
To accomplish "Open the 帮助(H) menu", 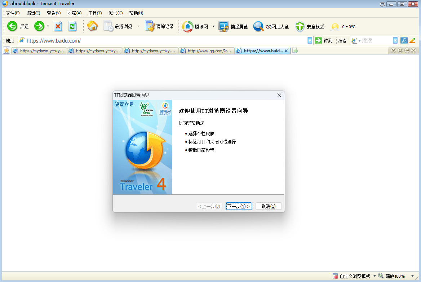I will pyautogui.click(x=136, y=13).
